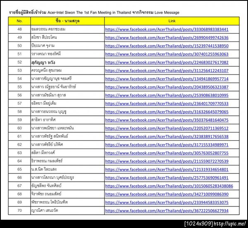Click the name 'น.ส.นิด วิละแสง'
The image size is (248, 228).
[44, 169]
